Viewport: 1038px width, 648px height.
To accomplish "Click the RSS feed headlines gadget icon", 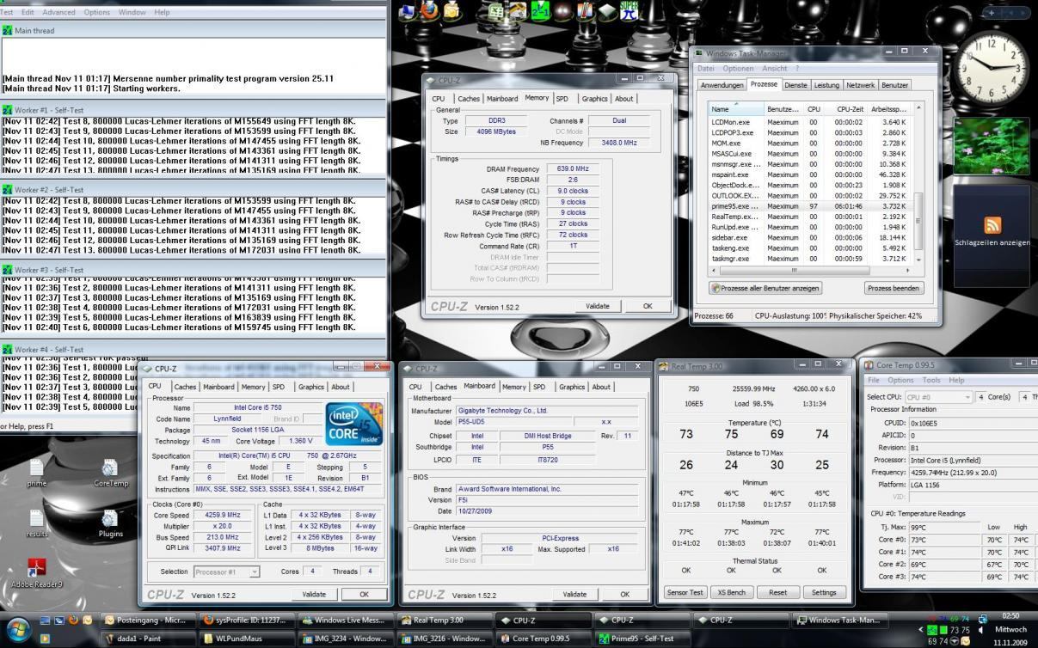I will (x=992, y=225).
